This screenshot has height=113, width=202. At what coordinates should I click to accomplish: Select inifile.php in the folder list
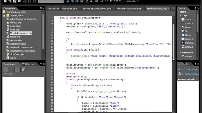point(15,30)
